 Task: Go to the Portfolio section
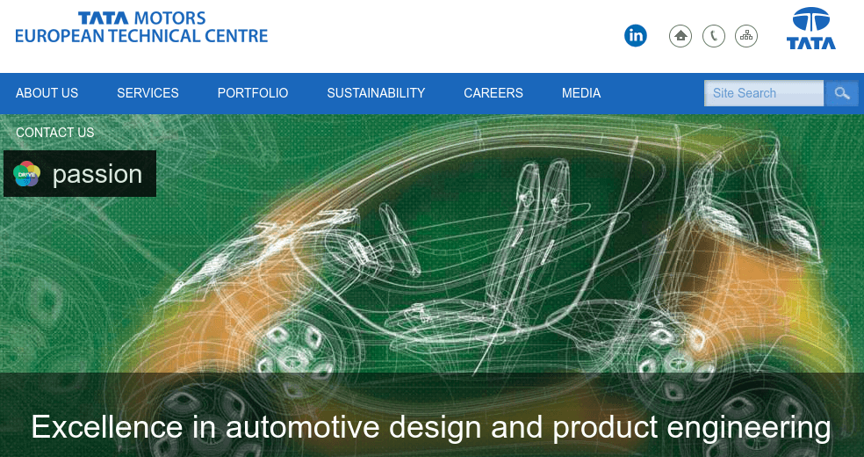pyautogui.click(x=253, y=93)
